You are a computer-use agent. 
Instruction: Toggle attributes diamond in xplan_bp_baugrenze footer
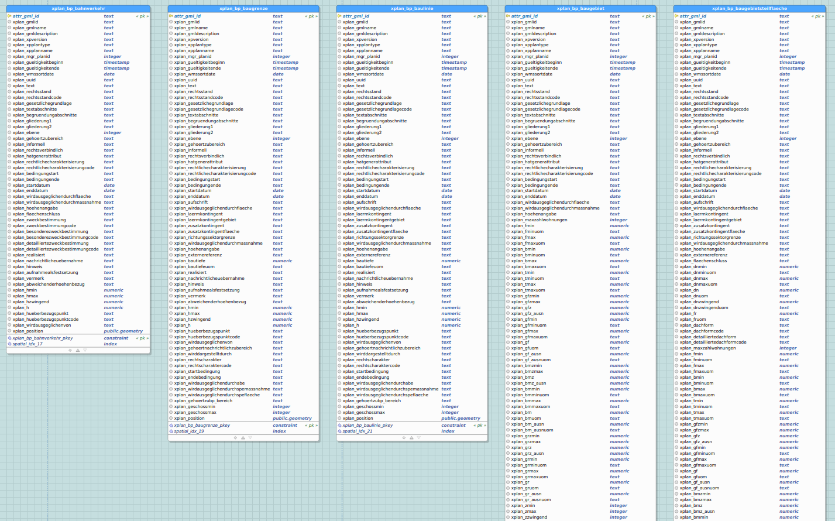236,438
